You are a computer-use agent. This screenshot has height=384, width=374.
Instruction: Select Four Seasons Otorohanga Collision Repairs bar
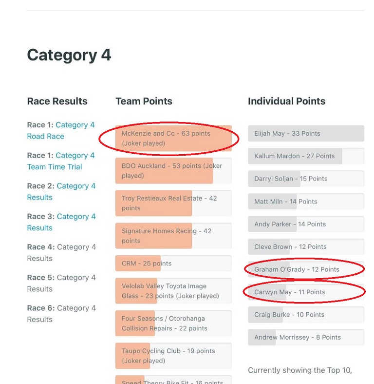point(173,323)
